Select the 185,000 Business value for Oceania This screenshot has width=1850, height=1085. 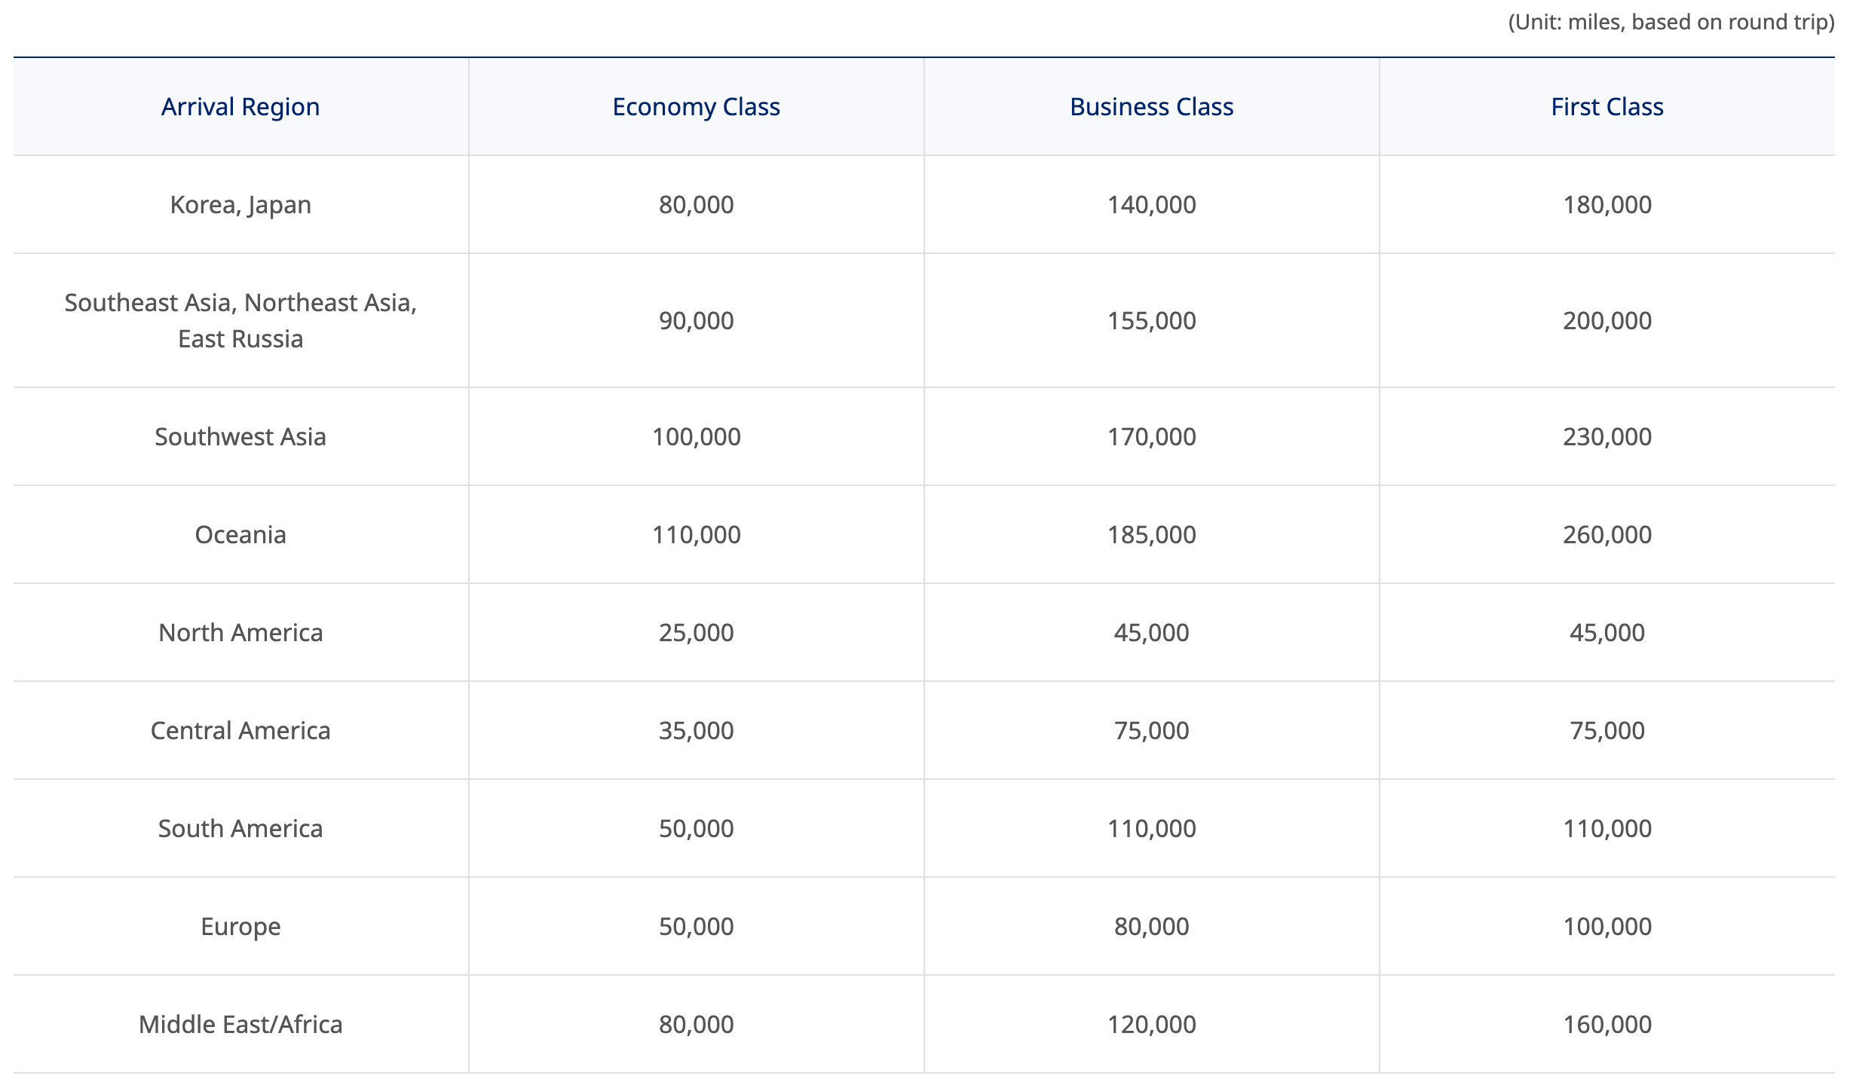click(1150, 534)
